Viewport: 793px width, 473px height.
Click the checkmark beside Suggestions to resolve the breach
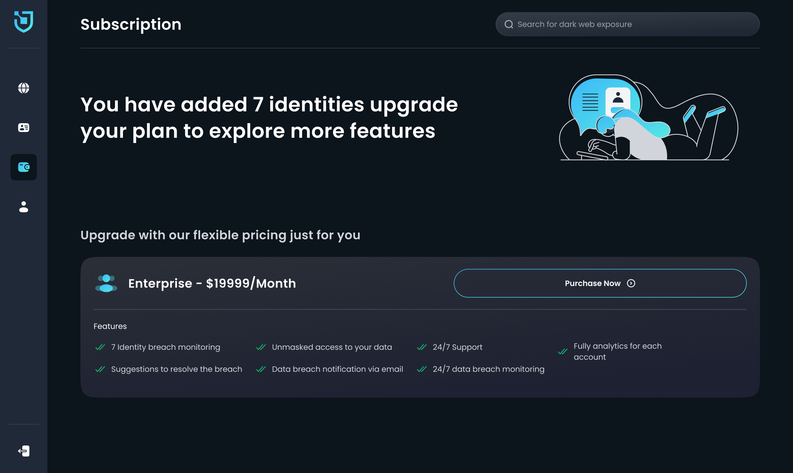pyautogui.click(x=100, y=369)
